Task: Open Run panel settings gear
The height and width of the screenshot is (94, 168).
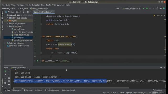Action: click(161, 68)
